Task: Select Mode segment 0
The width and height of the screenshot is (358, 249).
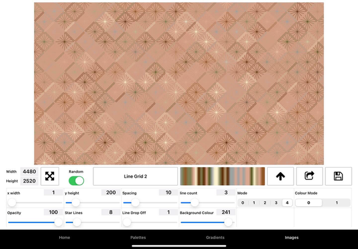Action: click(243, 202)
